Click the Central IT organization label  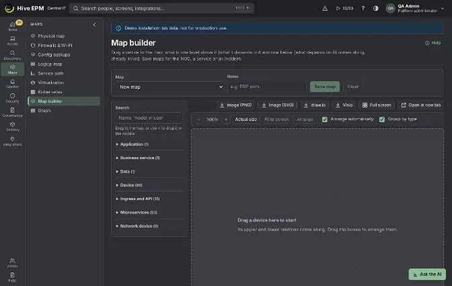click(x=57, y=8)
